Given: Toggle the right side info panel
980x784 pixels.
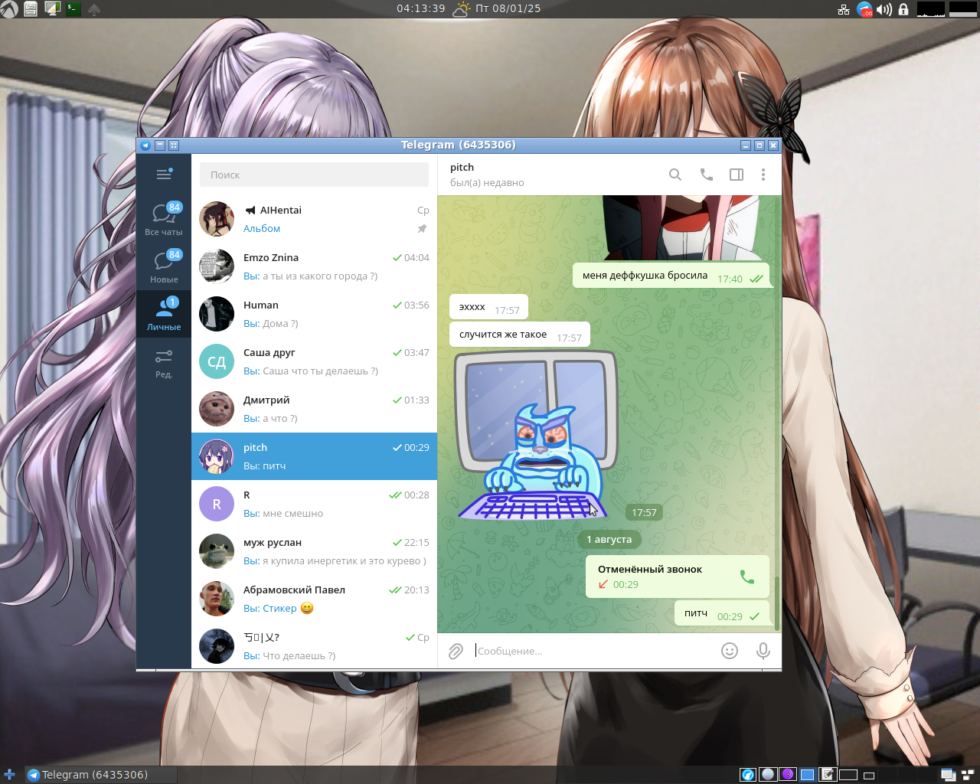Looking at the screenshot, I should [737, 175].
